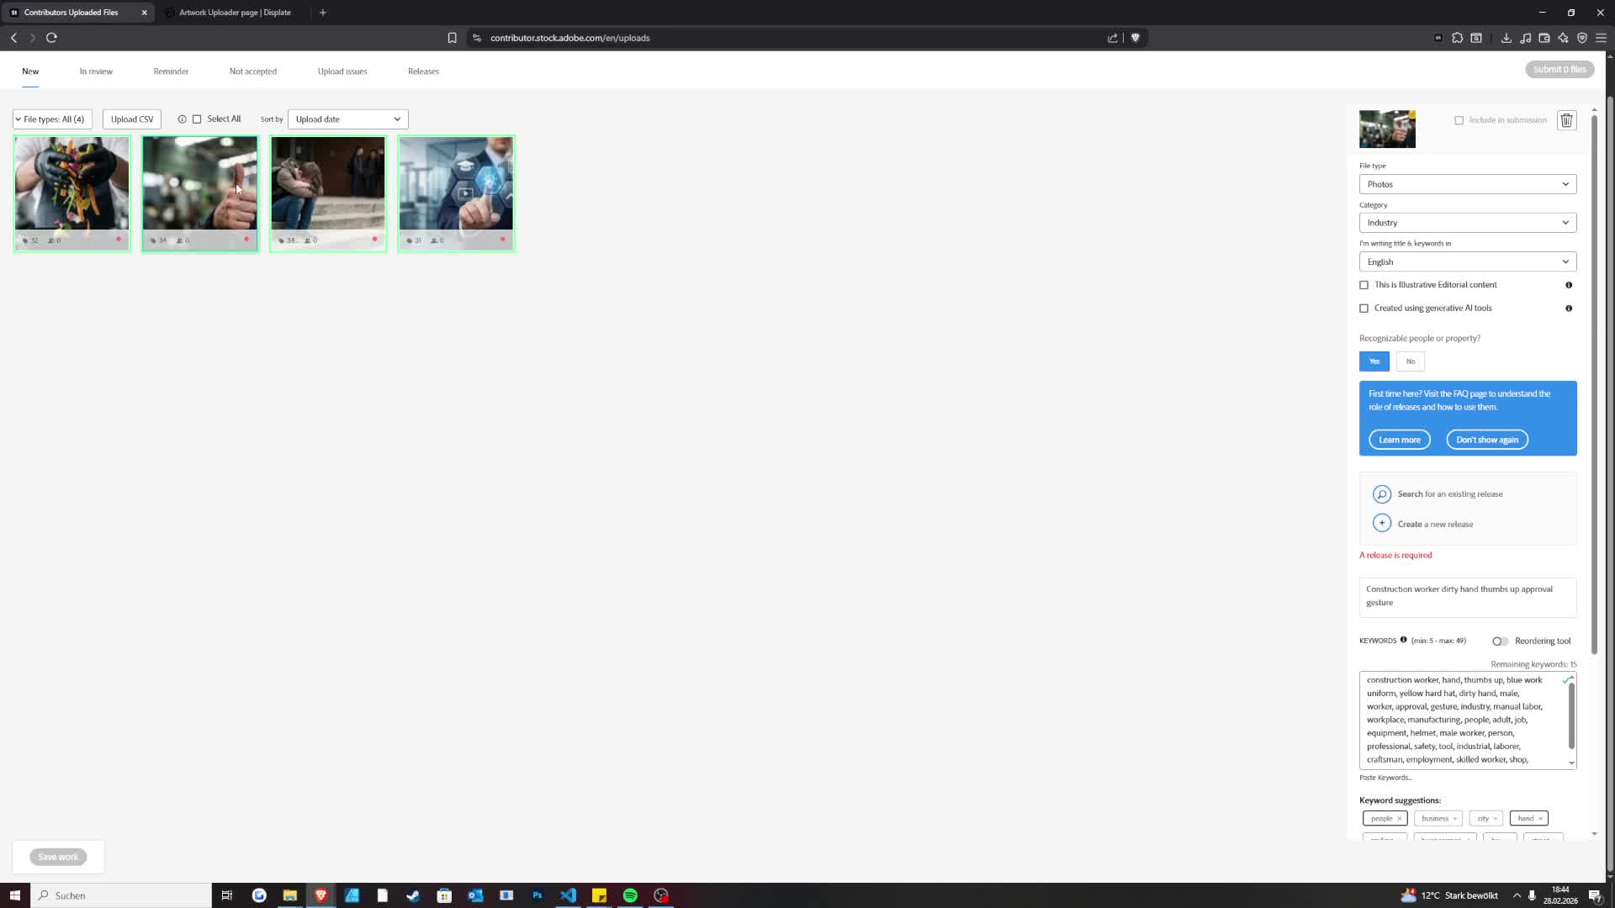Show info for generative AI tools option
This screenshot has height=908, width=1615.
tap(1569, 309)
